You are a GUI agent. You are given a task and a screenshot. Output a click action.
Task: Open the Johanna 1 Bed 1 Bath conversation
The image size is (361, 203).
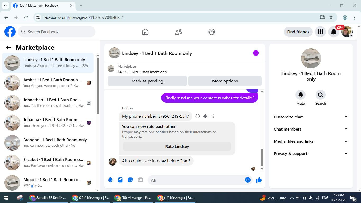[48, 123]
